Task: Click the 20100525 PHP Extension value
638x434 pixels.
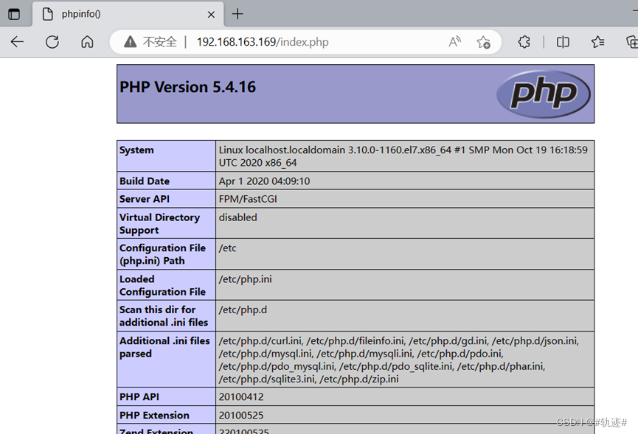Action: point(241,415)
